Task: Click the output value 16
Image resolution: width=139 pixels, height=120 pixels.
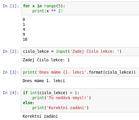Action: (x=25, y=39)
